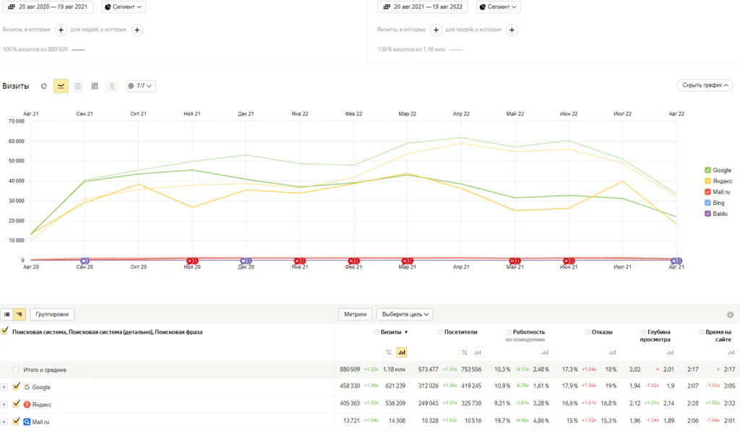
Task: Expand the Google row tree
Action: pos(4,387)
